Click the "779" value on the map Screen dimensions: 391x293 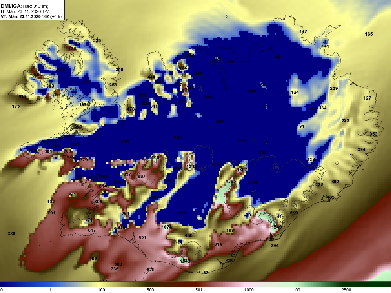84,160
